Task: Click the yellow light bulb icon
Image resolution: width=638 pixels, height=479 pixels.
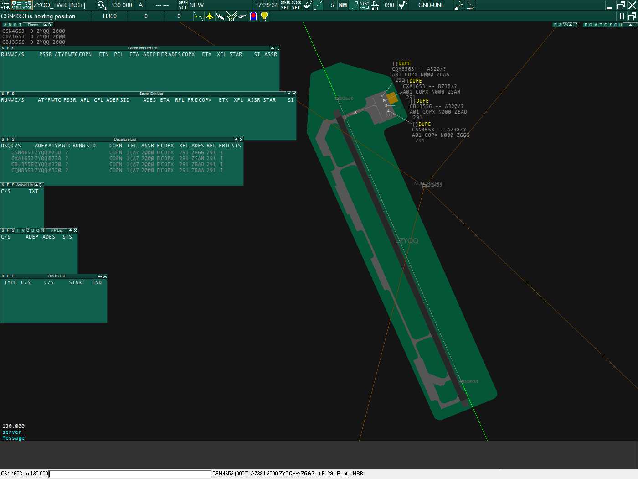Action: tap(264, 16)
